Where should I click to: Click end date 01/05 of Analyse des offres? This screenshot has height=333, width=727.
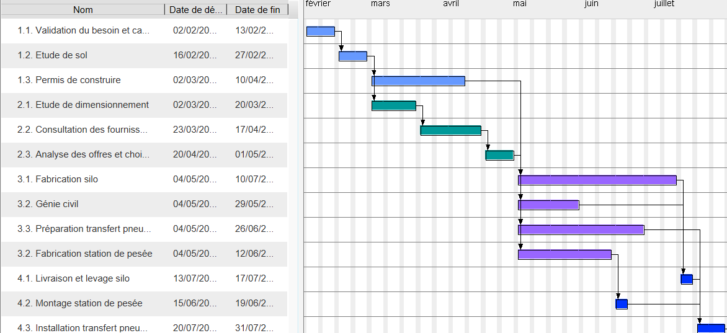point(254,154)
